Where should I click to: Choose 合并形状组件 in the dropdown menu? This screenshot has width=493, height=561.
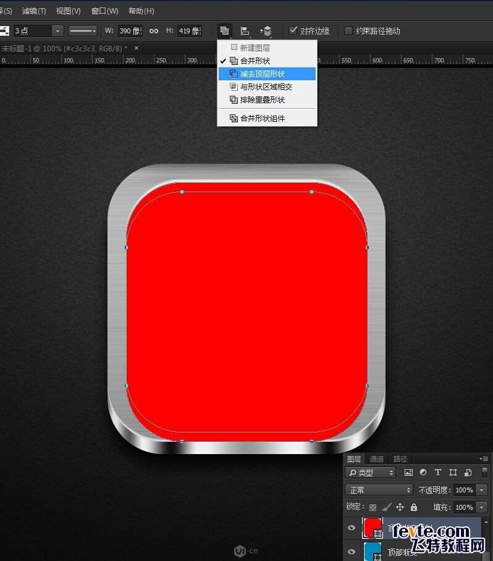point(267,118)
